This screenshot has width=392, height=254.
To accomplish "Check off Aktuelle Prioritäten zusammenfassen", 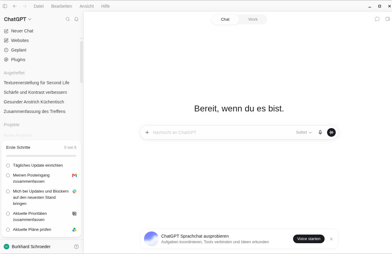I will click(8, 214).
